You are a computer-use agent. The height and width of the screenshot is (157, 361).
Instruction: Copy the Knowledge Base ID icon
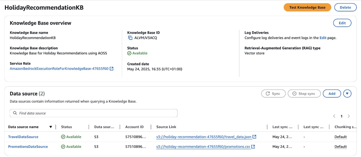(130, 38)
